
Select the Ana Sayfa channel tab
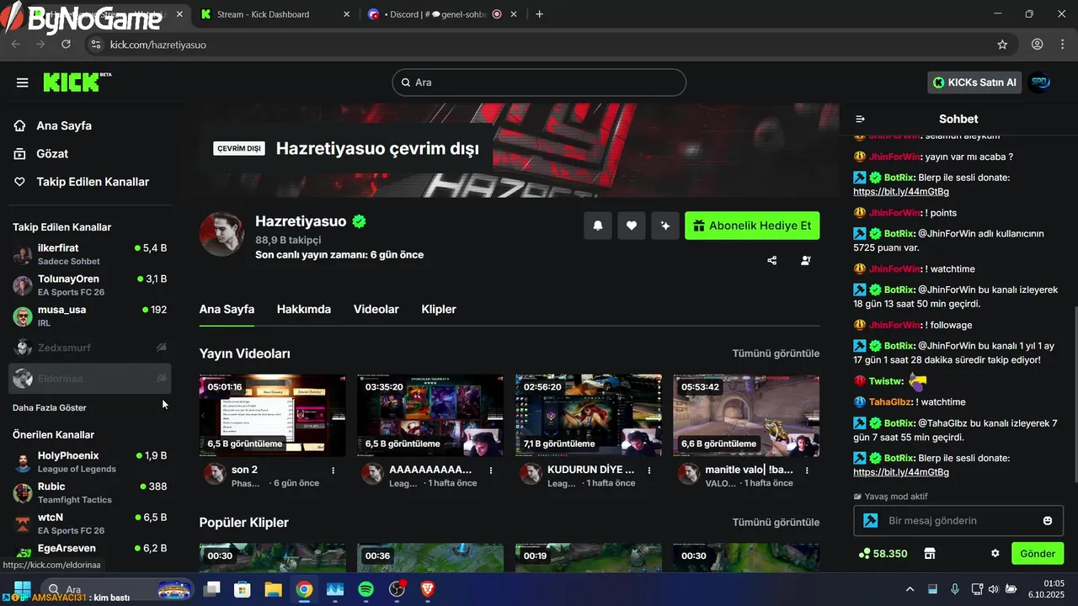coord(227,309)
